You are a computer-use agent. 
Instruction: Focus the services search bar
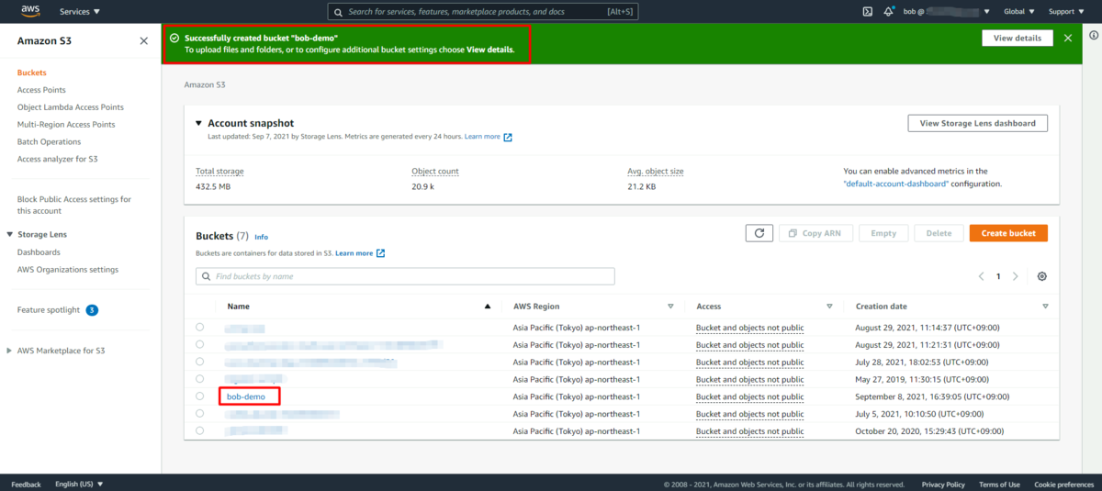[483, 12]
